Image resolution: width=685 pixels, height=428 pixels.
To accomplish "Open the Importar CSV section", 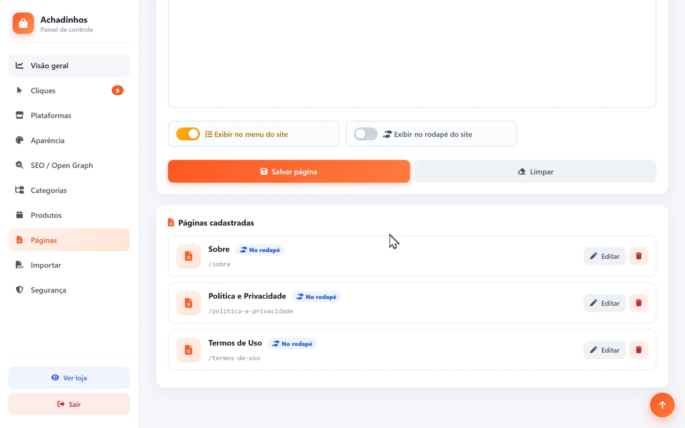I will tap(69, 265).
